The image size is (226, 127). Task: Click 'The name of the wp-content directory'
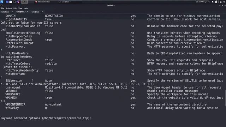point(177,104)
